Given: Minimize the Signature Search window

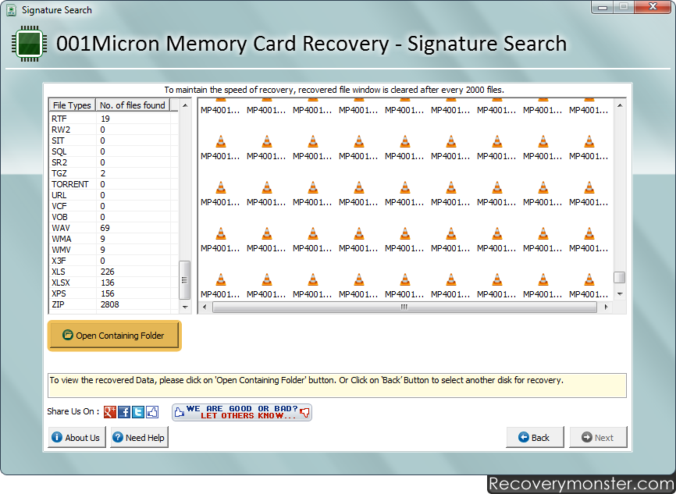Looking at the screenshot, I should click(x=603, y=6).
